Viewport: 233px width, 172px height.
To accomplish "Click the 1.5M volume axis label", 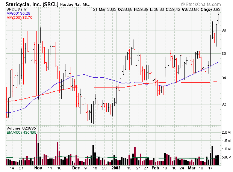I will (226, 141).
